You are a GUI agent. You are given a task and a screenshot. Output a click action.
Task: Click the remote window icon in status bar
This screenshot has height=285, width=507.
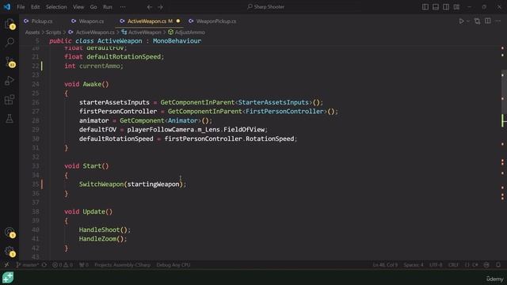[x=6, y=265]
